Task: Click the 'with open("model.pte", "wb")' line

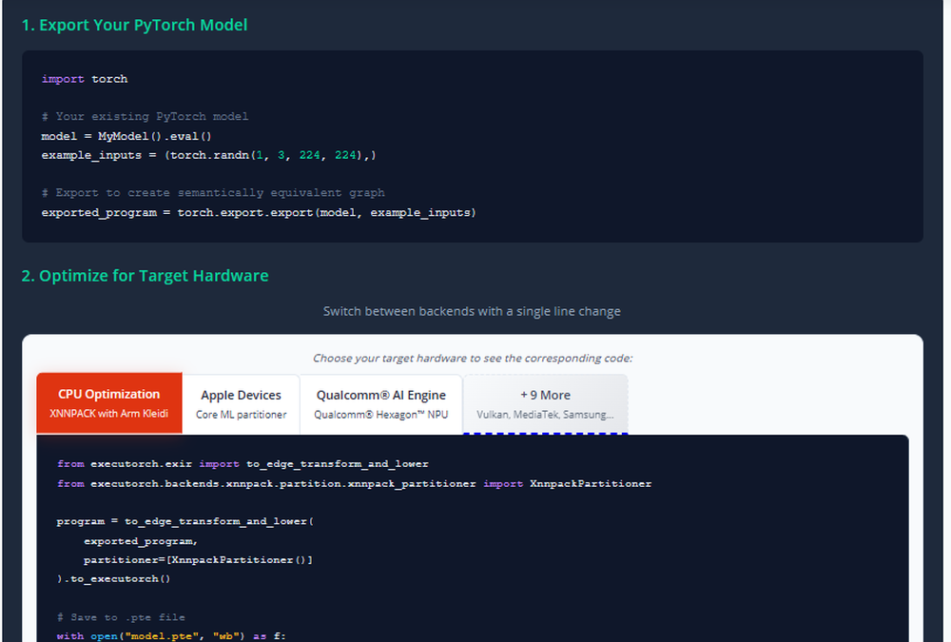Action: [x=171, y=636]
